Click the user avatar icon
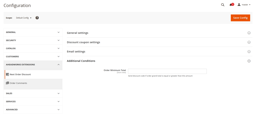 point(239,5)
